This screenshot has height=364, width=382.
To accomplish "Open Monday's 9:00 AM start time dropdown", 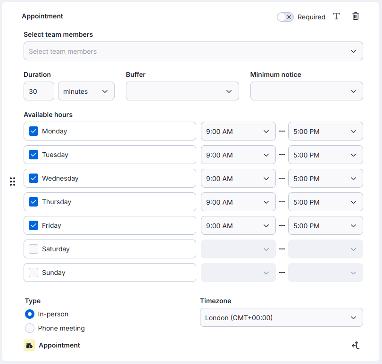I will (x=238, y=132).
